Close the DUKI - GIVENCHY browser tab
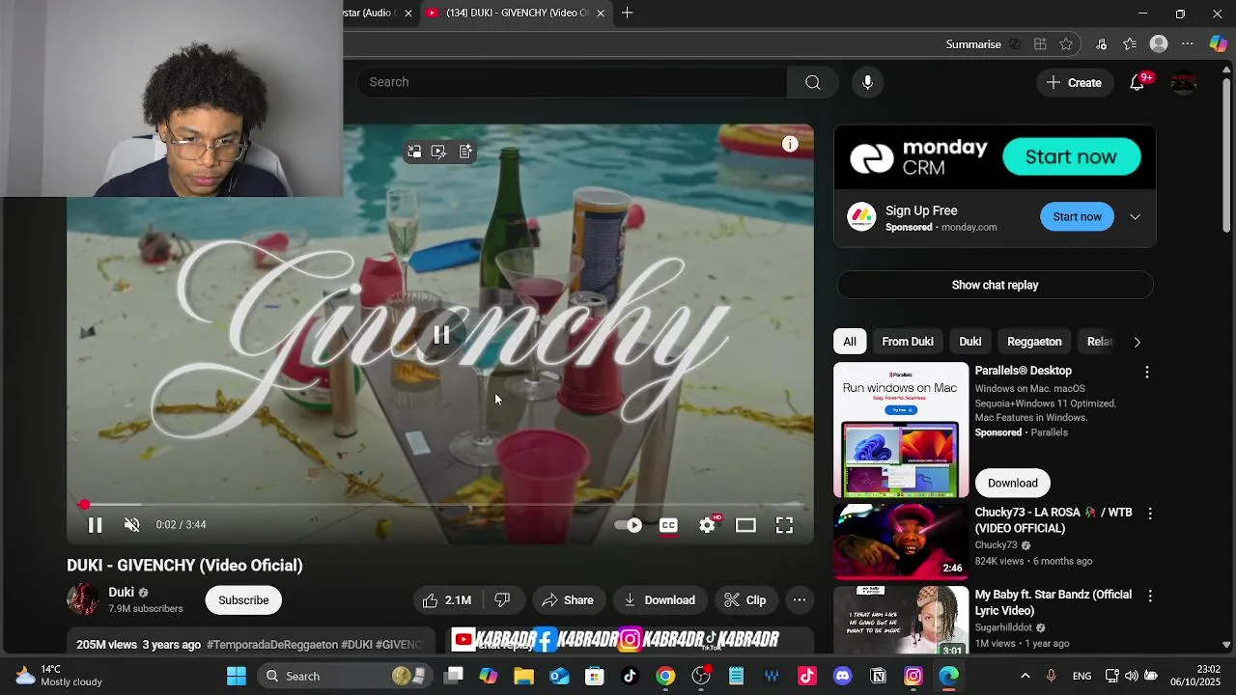 click(x=601, y=13)
